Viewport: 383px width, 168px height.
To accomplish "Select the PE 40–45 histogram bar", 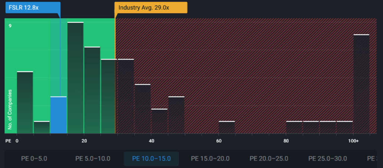I will pos(159,121).
